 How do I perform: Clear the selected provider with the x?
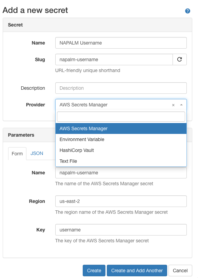pos(173,105)
